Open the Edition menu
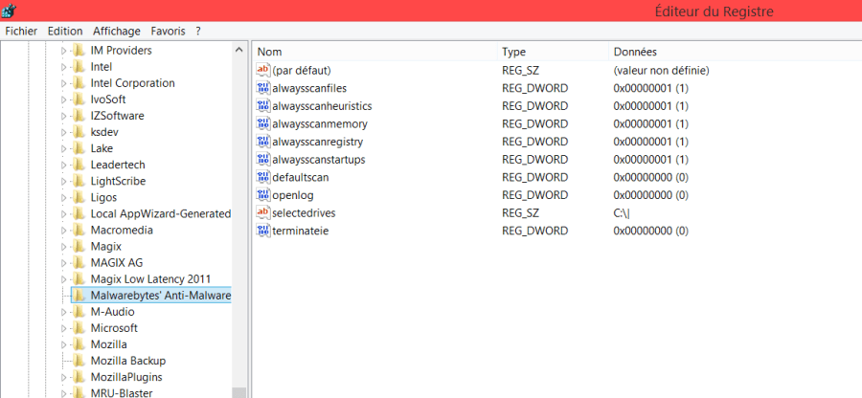The image size is (862, 398). click(65, 32)
